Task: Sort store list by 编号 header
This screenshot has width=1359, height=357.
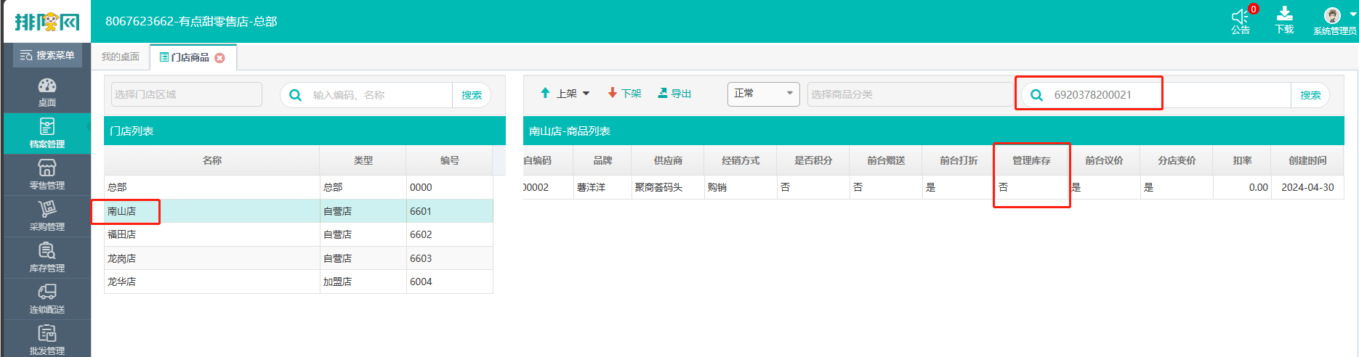Action: coord(450,160)
